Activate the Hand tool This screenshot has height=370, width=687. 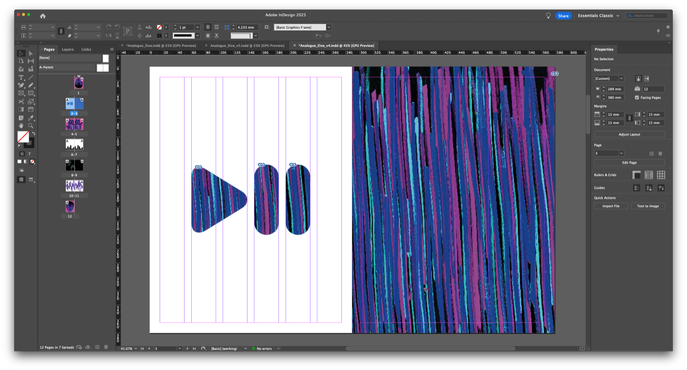pos(21,126)
